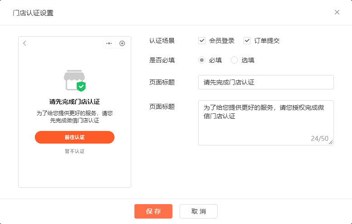
Task: Click the 页面标题 label beside the textarea
Action: pos(162,107)
